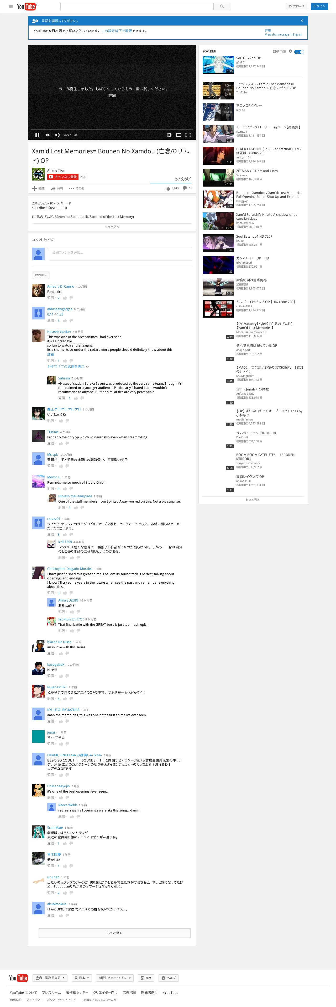336x1007 pixels.
Task: Open the share tab below the video
Action: coord(56,188)
